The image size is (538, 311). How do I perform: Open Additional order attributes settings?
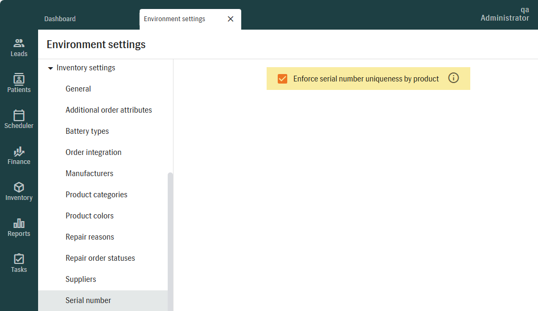pyautogui.click(x=108, y=110)
